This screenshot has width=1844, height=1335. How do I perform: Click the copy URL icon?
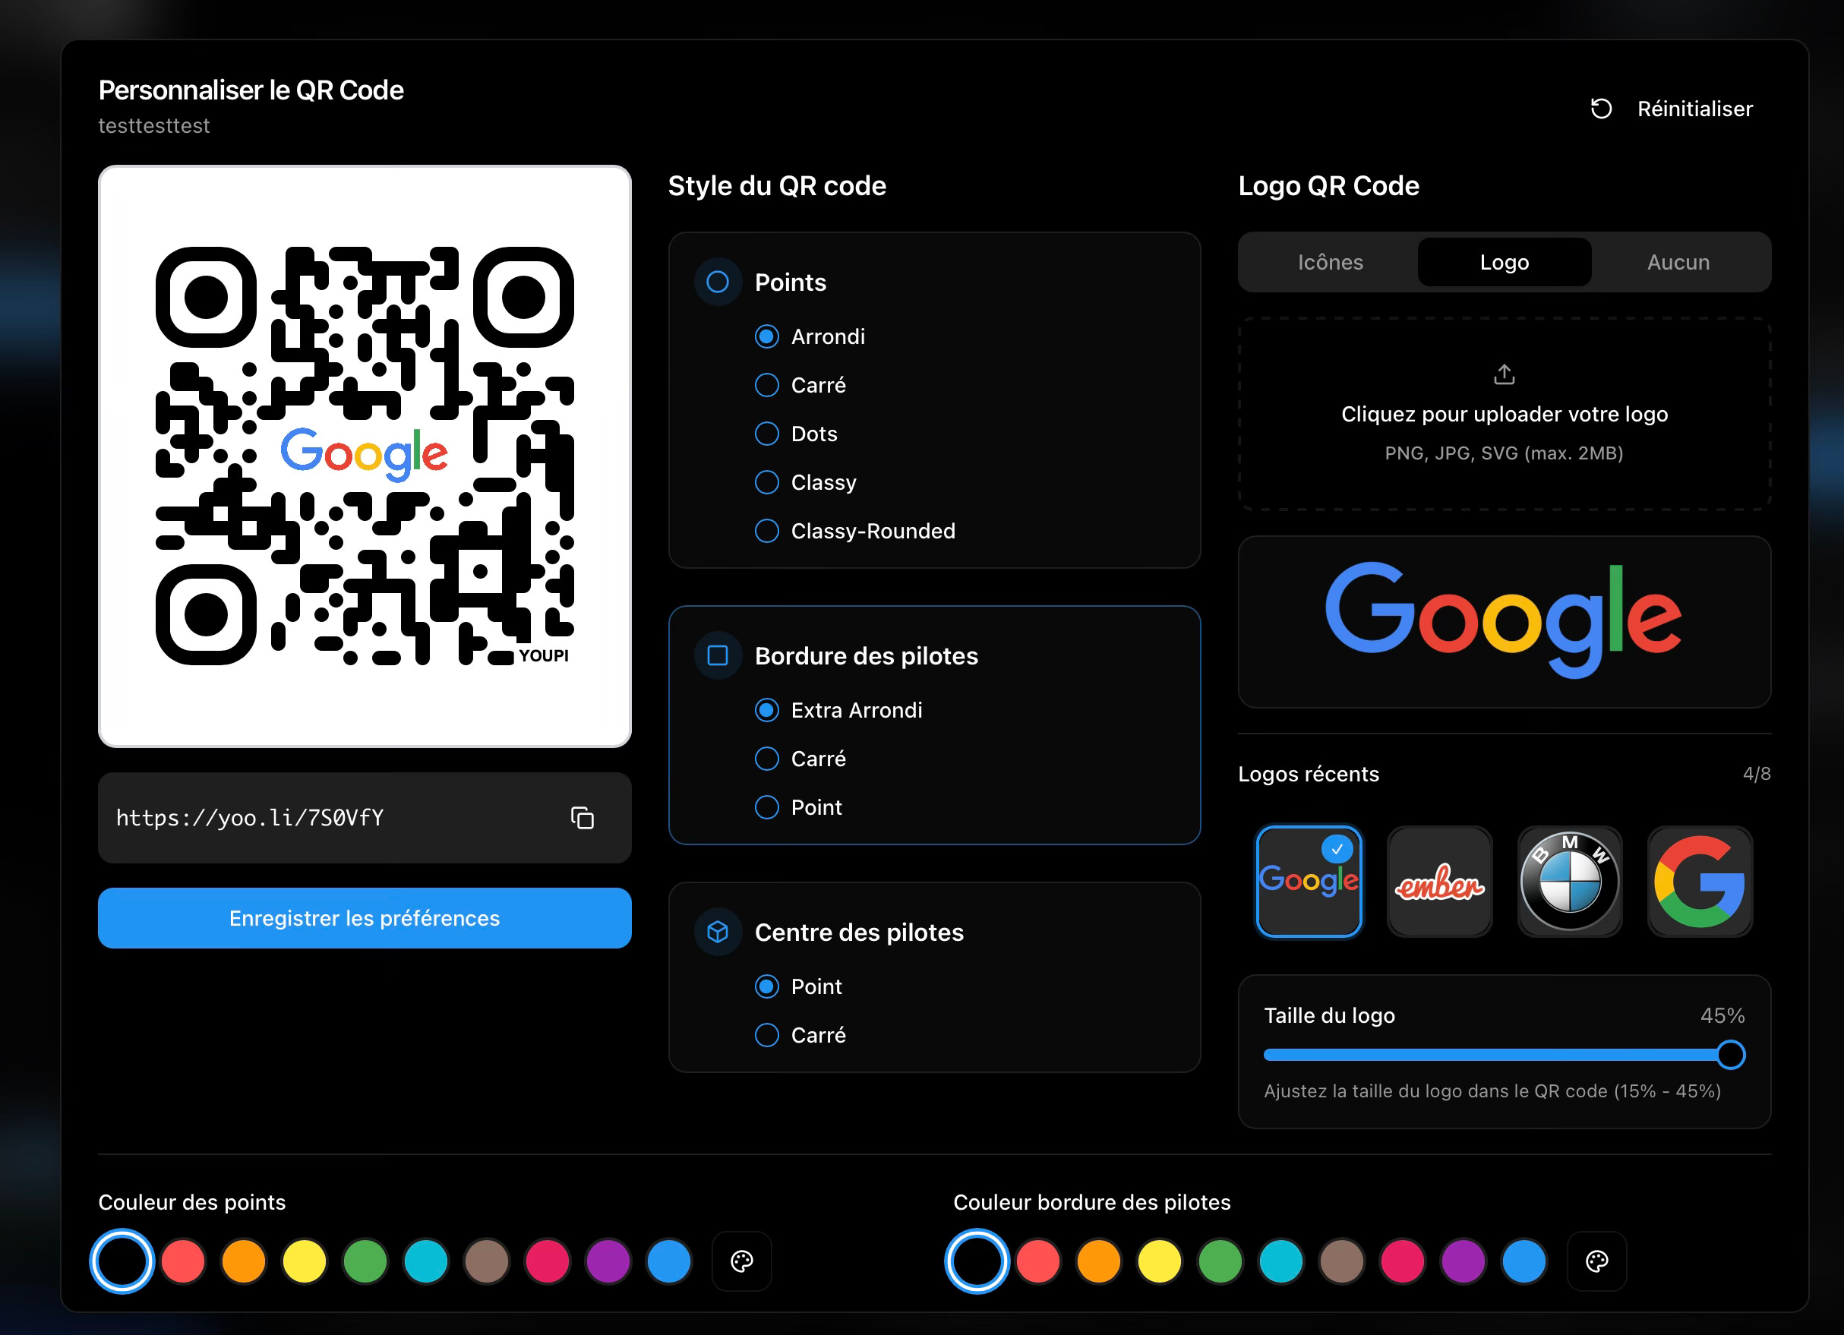pyautogui.click(x=583, y=817)
